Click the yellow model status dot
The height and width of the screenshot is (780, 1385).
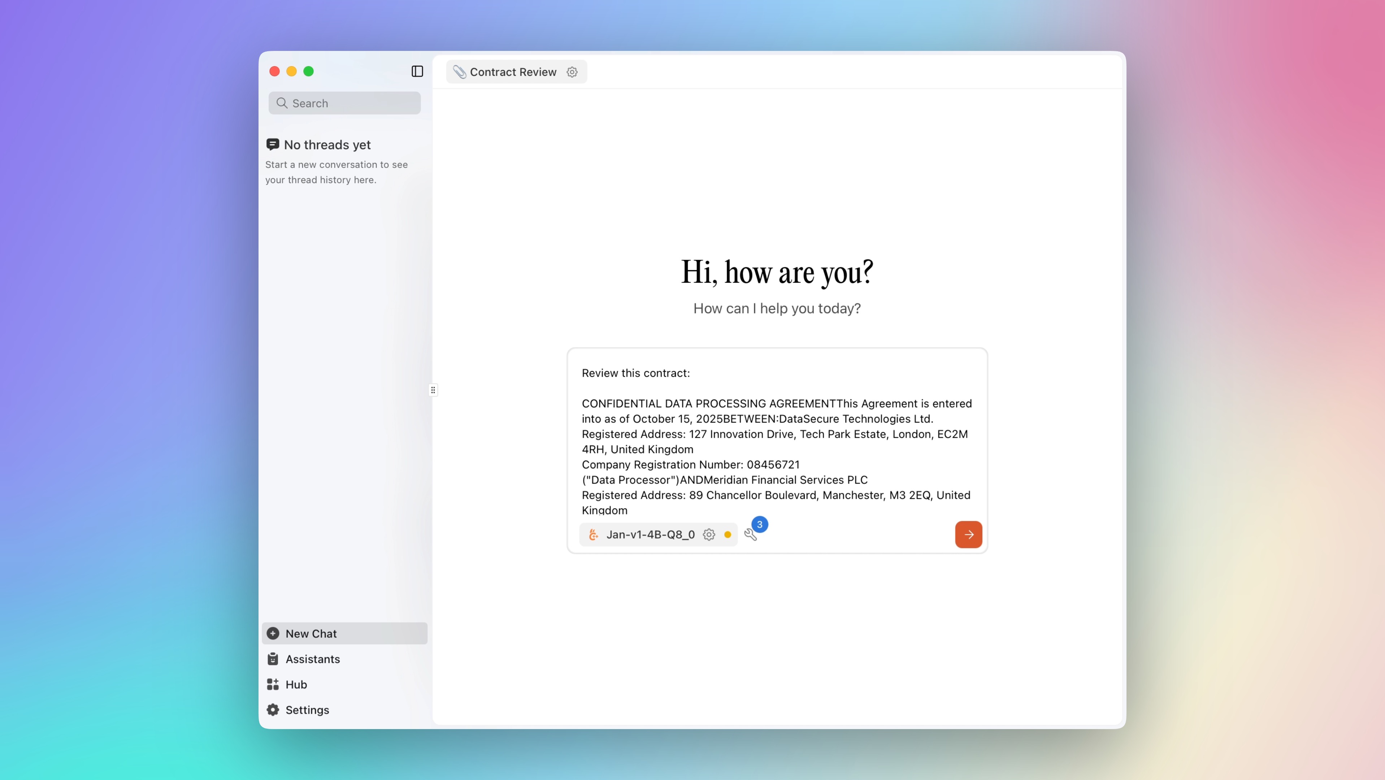[728, 534]
